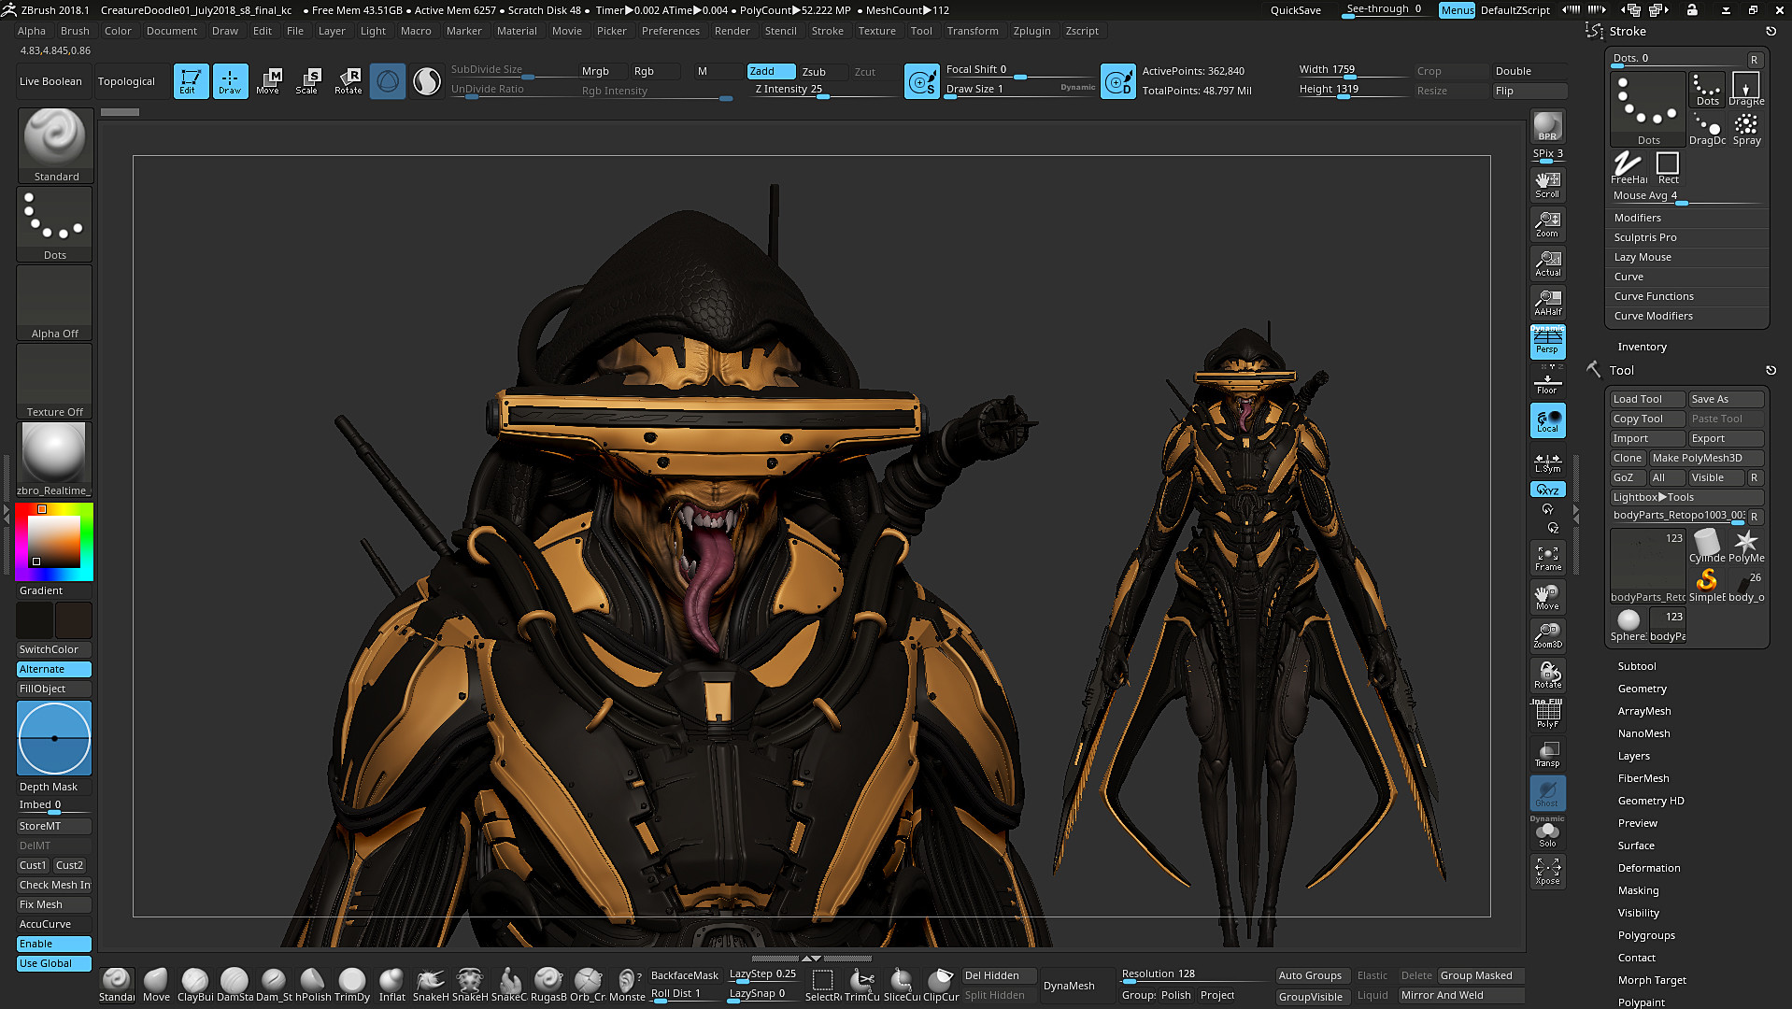Select the PolyMesh3D star tool
The image size is (1792, 1009).
1746,547
